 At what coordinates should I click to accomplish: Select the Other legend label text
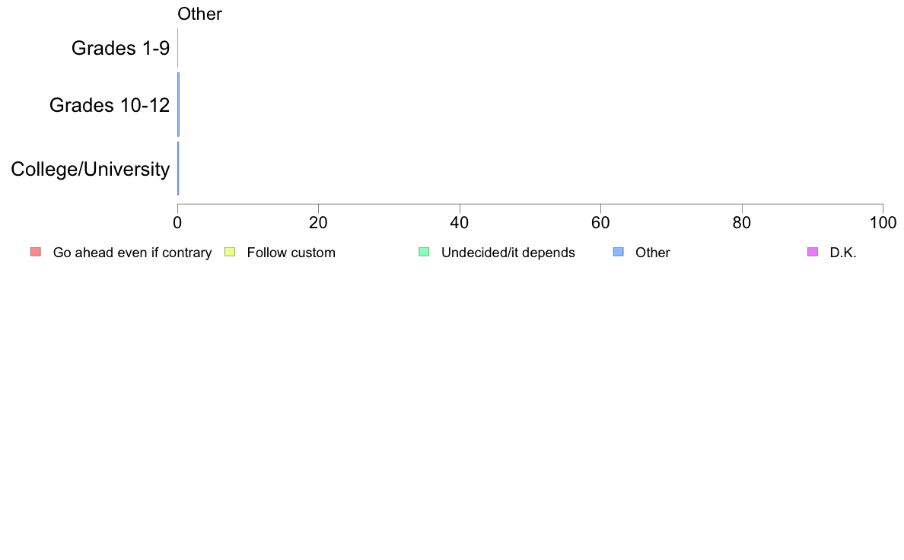(x=653, y=253)
